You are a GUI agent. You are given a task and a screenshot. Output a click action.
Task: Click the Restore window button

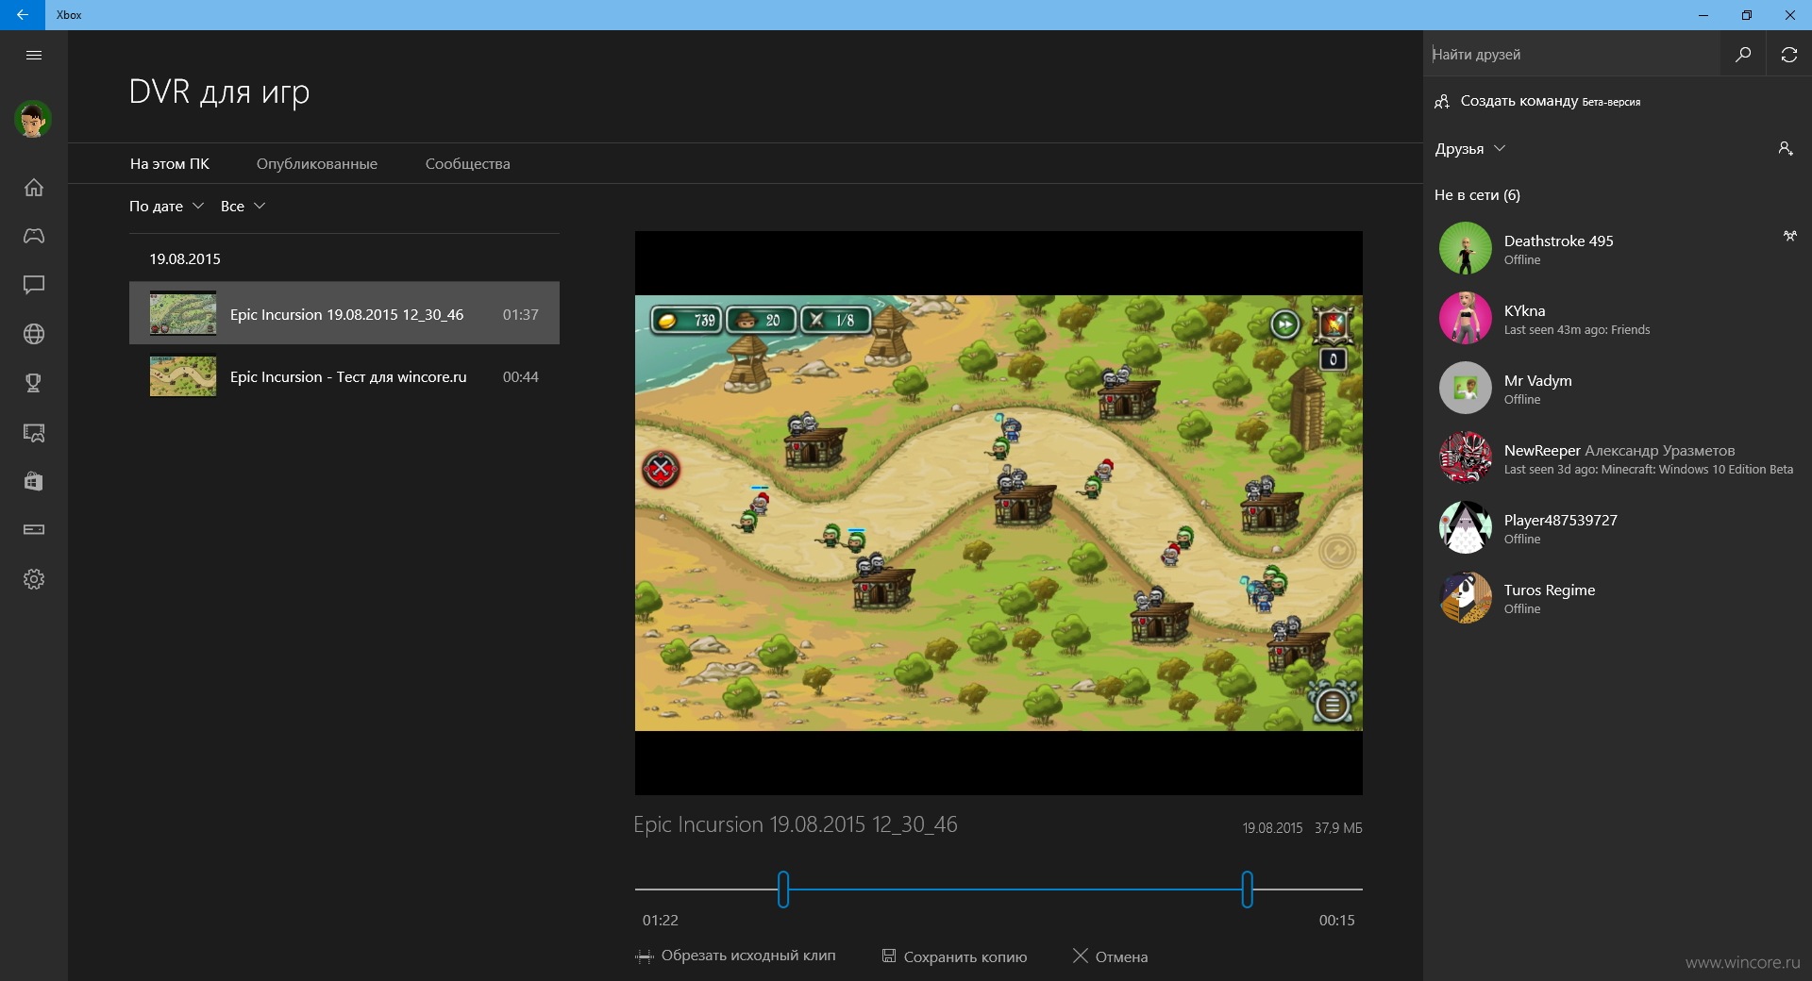click(x=1747, y=15)
